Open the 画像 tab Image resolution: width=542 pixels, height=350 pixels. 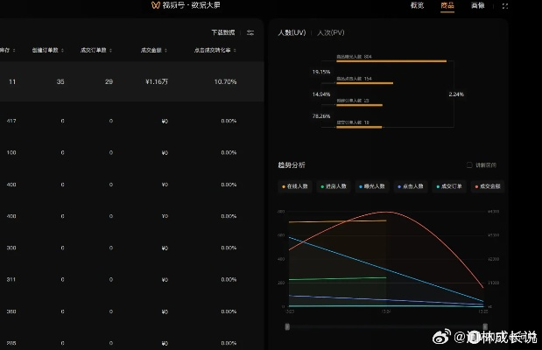pyautogui.click(x=477, y=5)
